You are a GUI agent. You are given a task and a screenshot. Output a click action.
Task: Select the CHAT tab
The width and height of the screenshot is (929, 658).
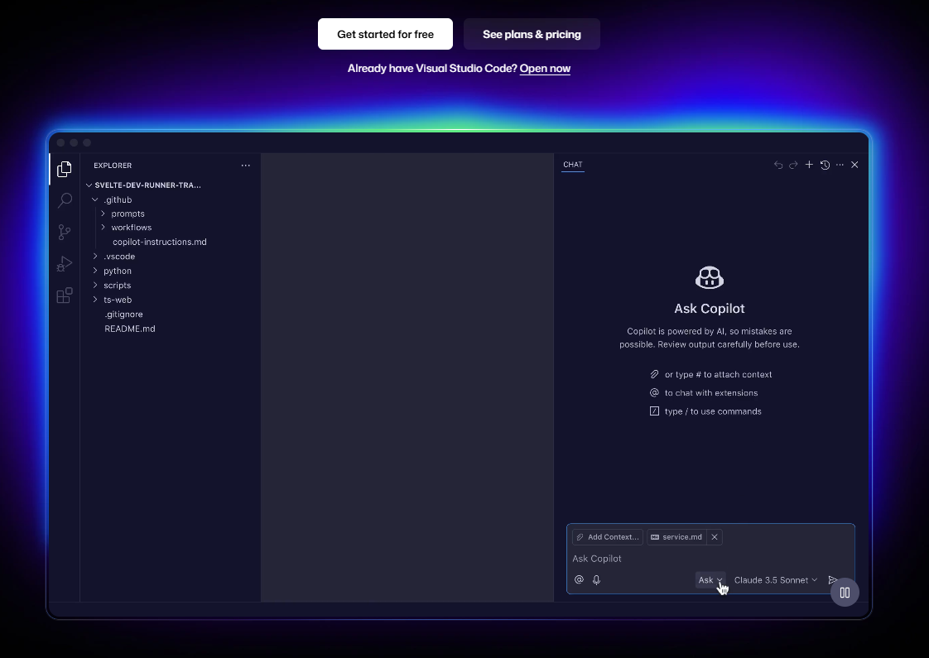[x=572, y=165]
